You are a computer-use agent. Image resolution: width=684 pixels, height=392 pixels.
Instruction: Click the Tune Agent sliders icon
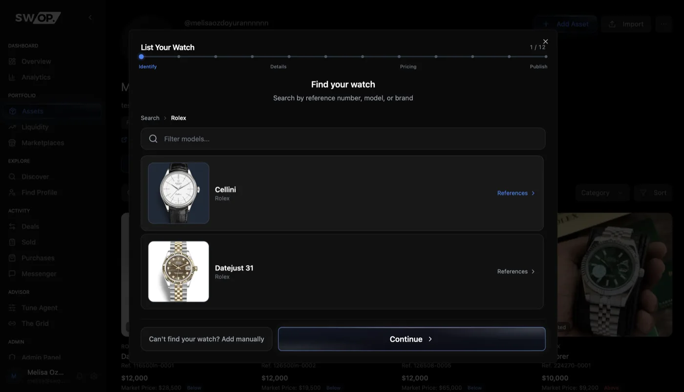(x=12, y=308)
